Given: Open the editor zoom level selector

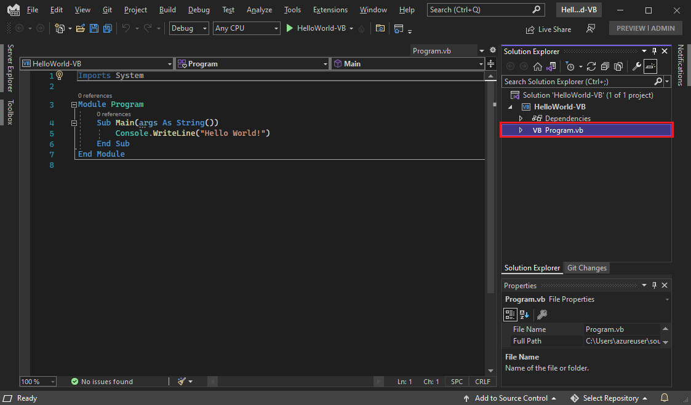Looking at the screenshot, I should click(37, 381).
